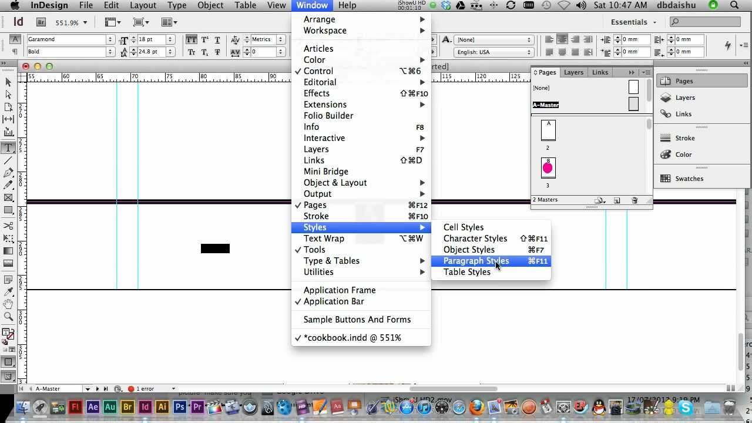Select the Rectangle Frame tool
Screen dimensions: 752x423
tap(8, 197)
